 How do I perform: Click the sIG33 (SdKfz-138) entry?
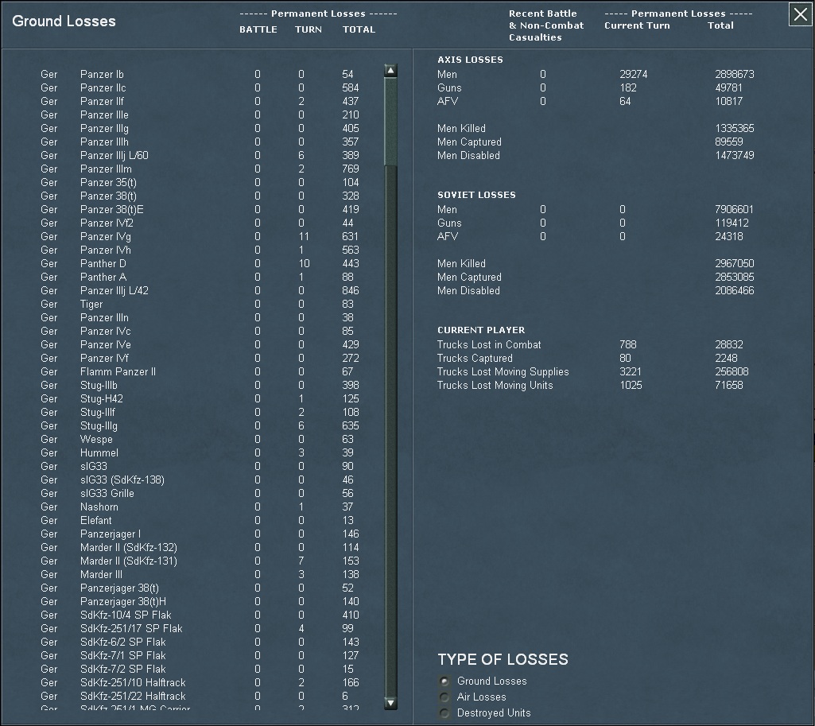tap(122, 479)
